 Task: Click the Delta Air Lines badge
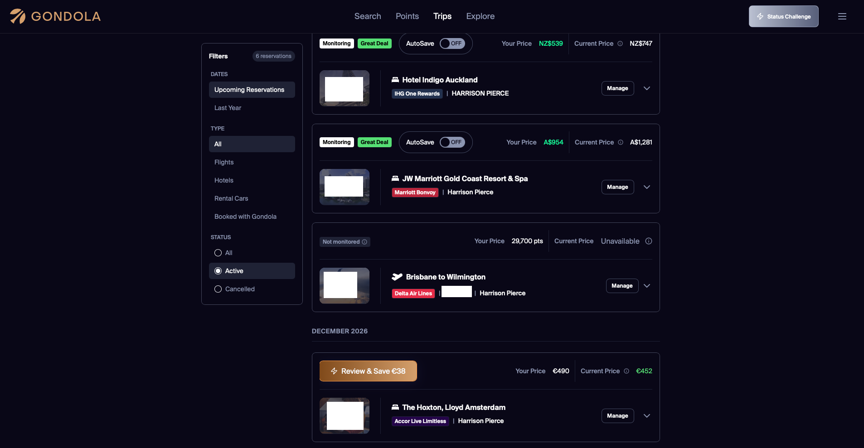click(x=413, y=294)
